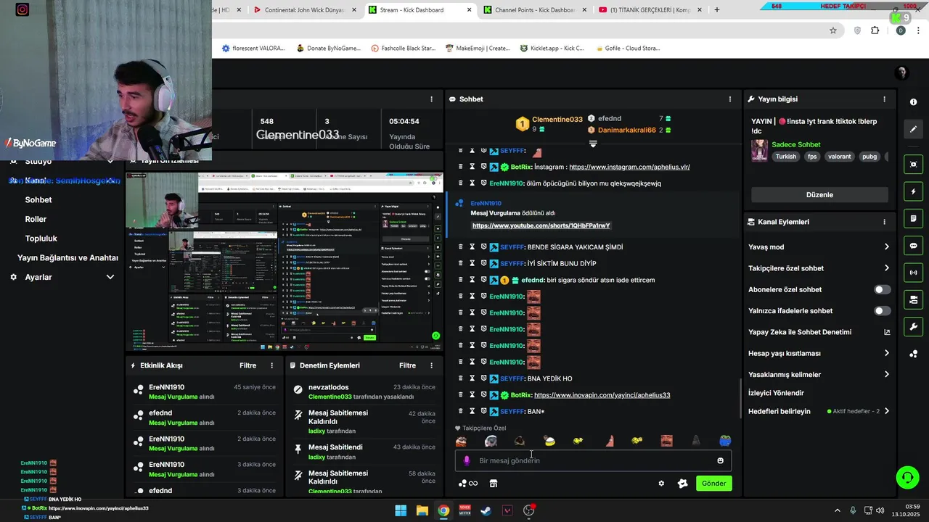
Task: Toggle the wrench stream info panel icon
Action: 914,326
